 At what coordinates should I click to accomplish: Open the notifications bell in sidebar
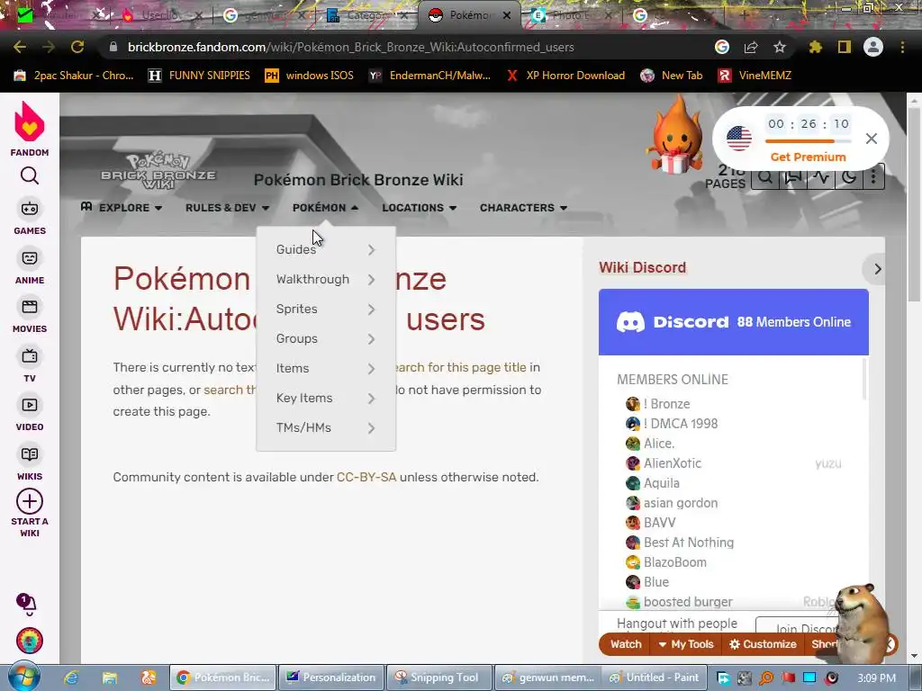click(26, 604)
